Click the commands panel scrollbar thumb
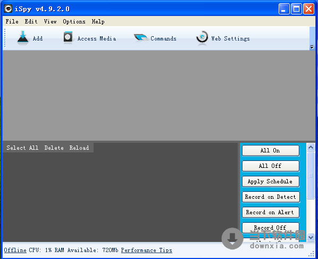The width and height of the screenshot is (318, 259). coord(311,175)
